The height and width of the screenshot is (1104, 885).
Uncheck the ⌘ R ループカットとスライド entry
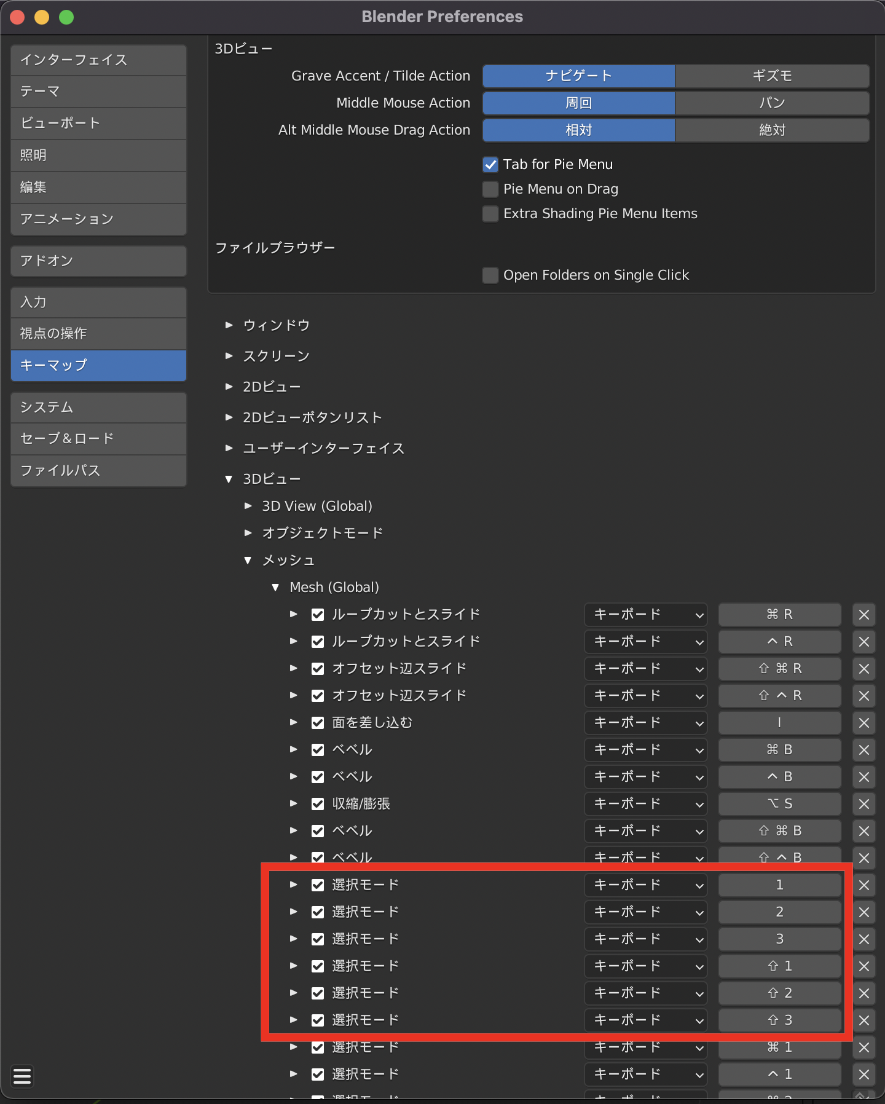pos(318,615)
